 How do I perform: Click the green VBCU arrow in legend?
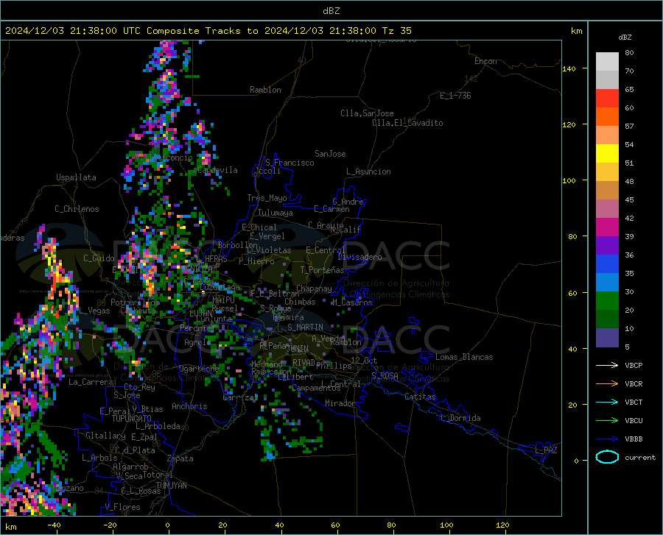(607, 421)
